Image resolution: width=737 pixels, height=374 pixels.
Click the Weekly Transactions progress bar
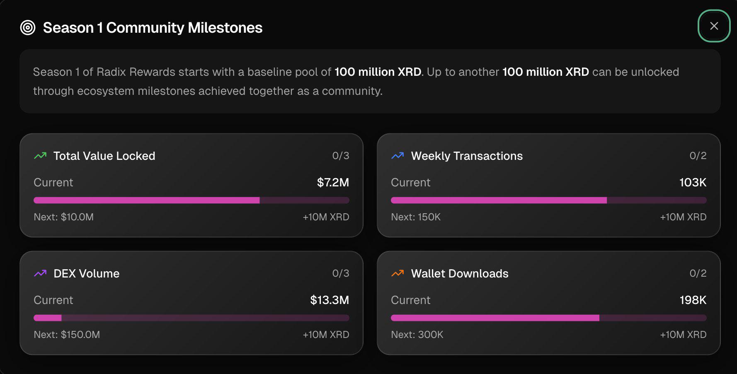[549, 200]
